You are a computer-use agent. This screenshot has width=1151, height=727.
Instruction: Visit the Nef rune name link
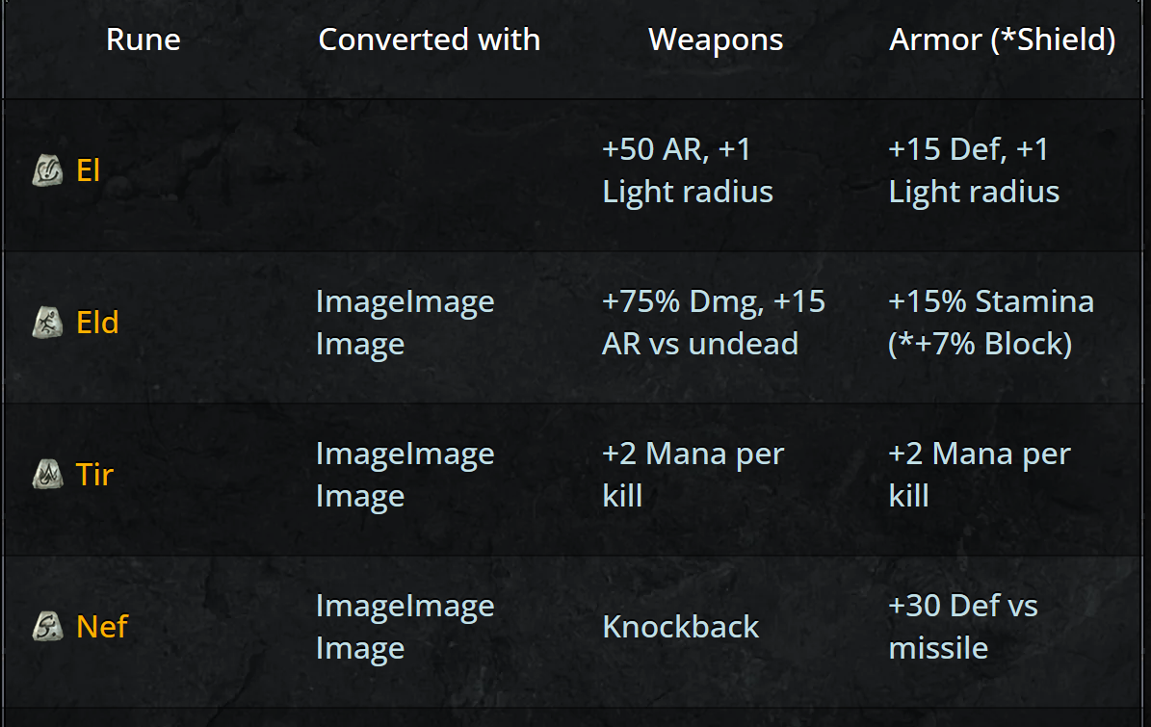pos(101,627)
